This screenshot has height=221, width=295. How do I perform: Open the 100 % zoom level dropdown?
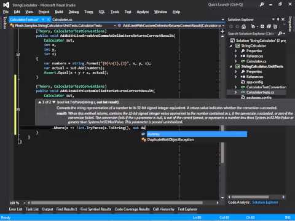click(x=24, y=203)
